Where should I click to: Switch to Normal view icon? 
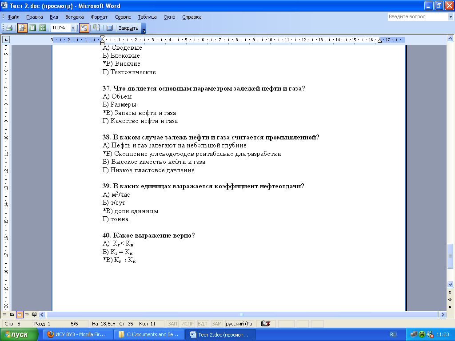pos(4,315)
